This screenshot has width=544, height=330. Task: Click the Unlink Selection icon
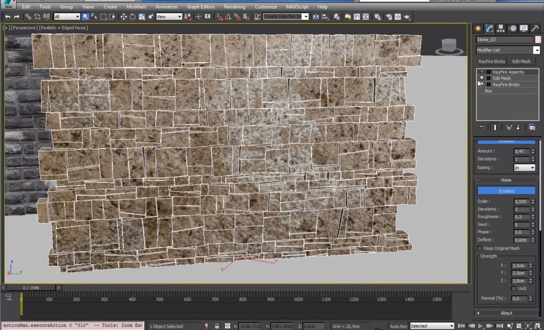click(37, 17)
